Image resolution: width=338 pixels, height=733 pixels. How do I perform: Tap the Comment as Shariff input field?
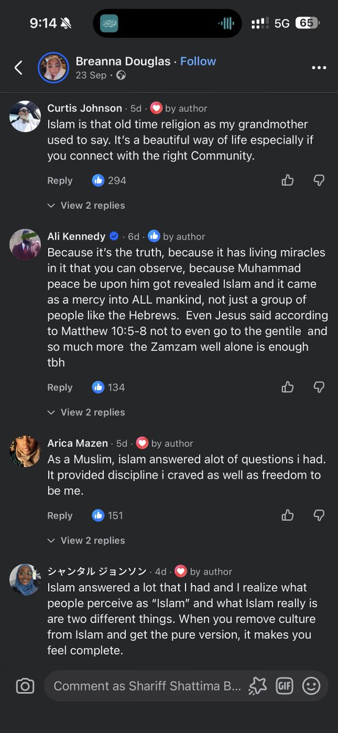point(146,686)
